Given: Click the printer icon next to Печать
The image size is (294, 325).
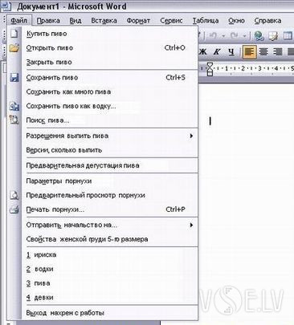Looking at the screenshot, I should coord(14,209).
